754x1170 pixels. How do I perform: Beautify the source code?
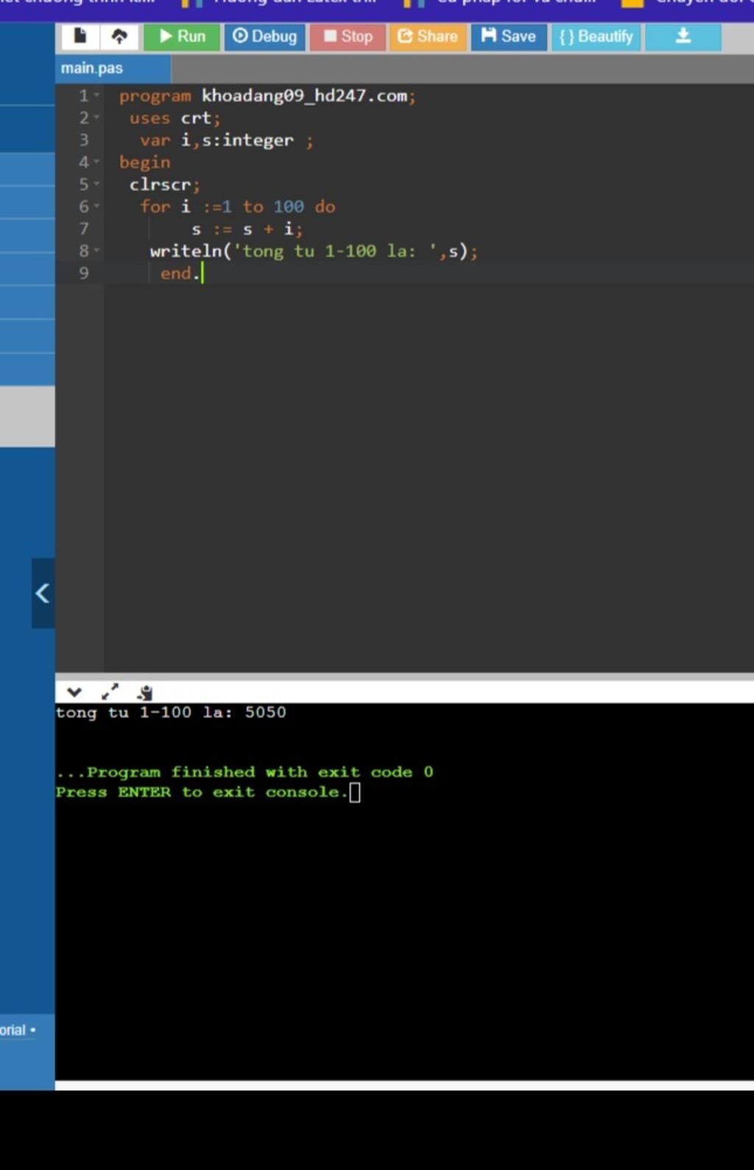[x=596, y=36]
